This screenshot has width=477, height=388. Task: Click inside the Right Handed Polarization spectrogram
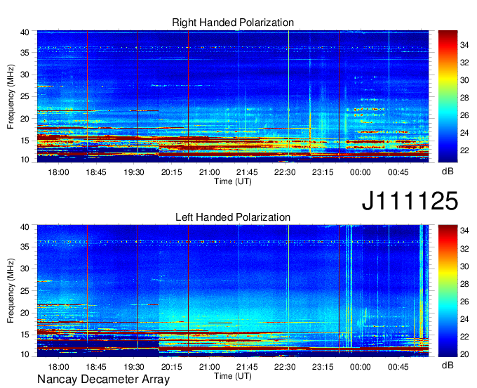233,96
